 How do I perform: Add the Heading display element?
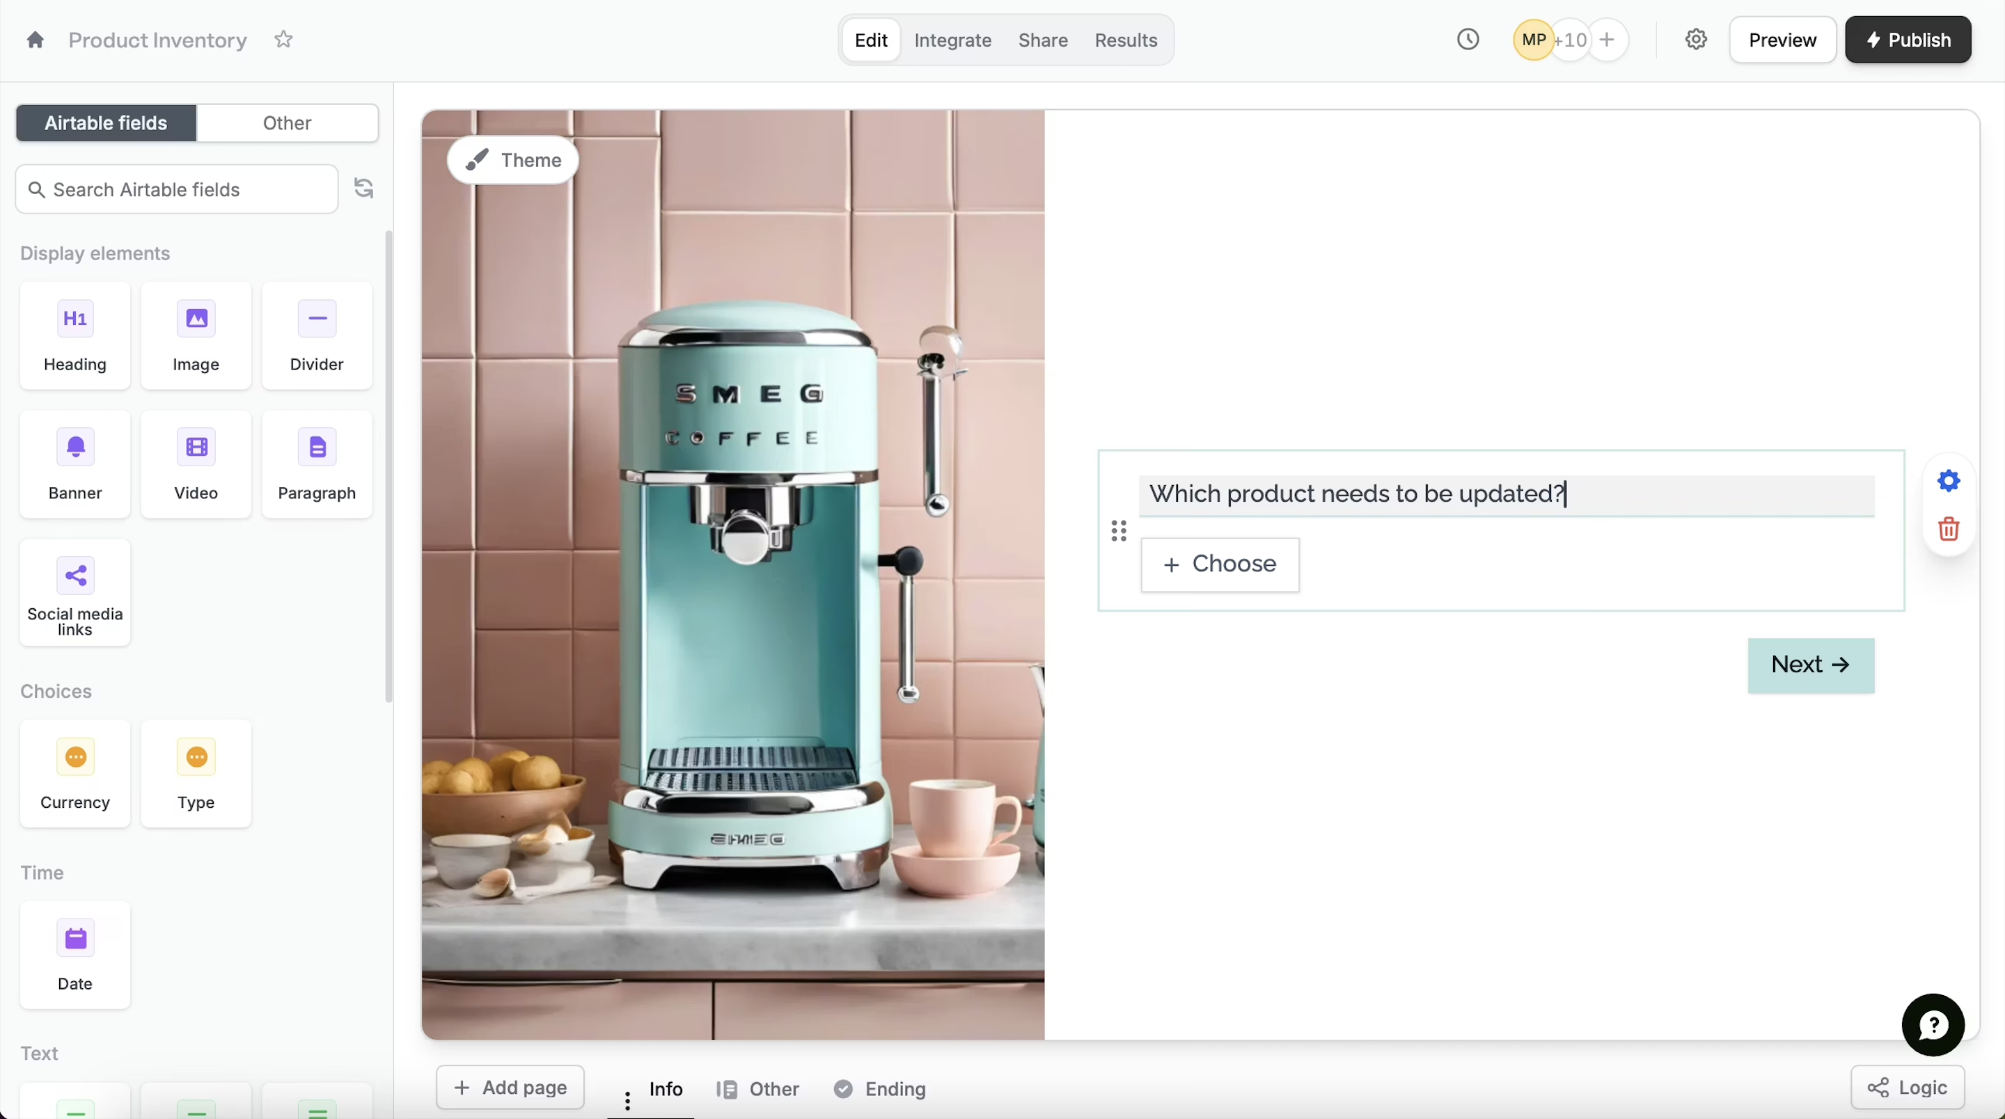74,336
